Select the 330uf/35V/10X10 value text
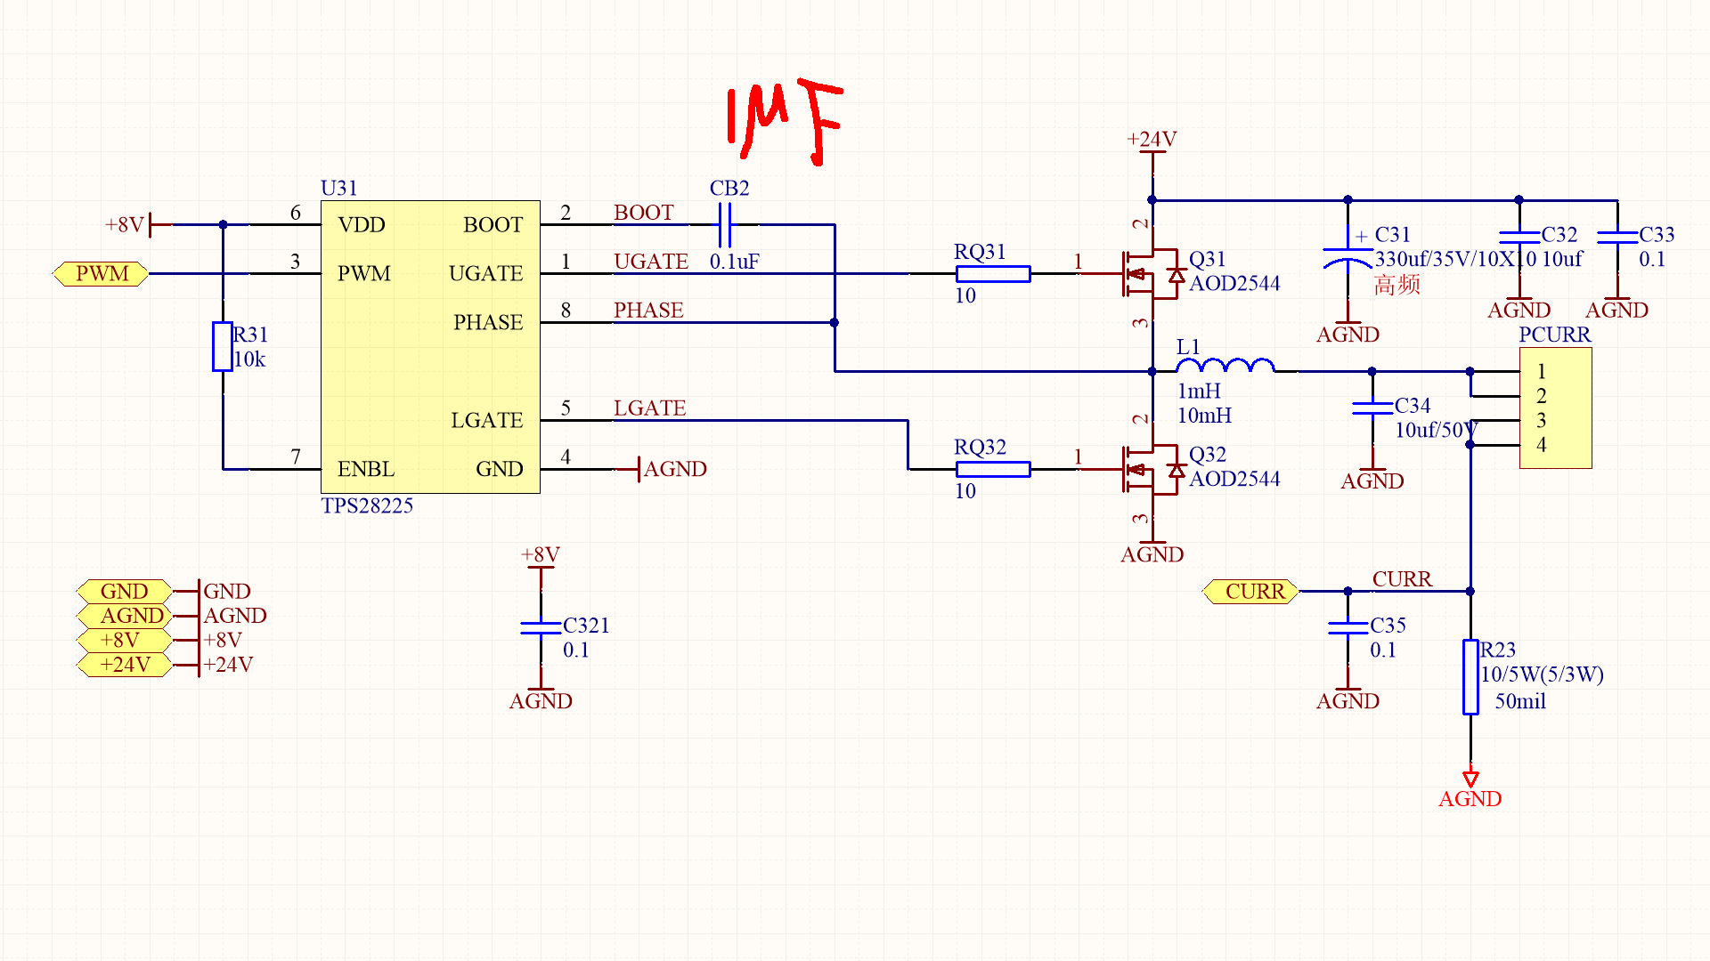Screen dimensions: 1710x961 point(1455,259)
